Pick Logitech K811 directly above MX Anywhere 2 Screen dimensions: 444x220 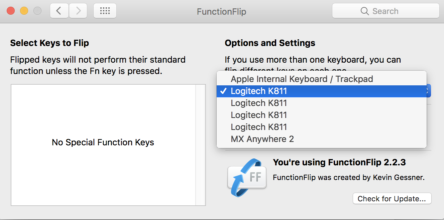pyautogui.click(x=259, y=127)
